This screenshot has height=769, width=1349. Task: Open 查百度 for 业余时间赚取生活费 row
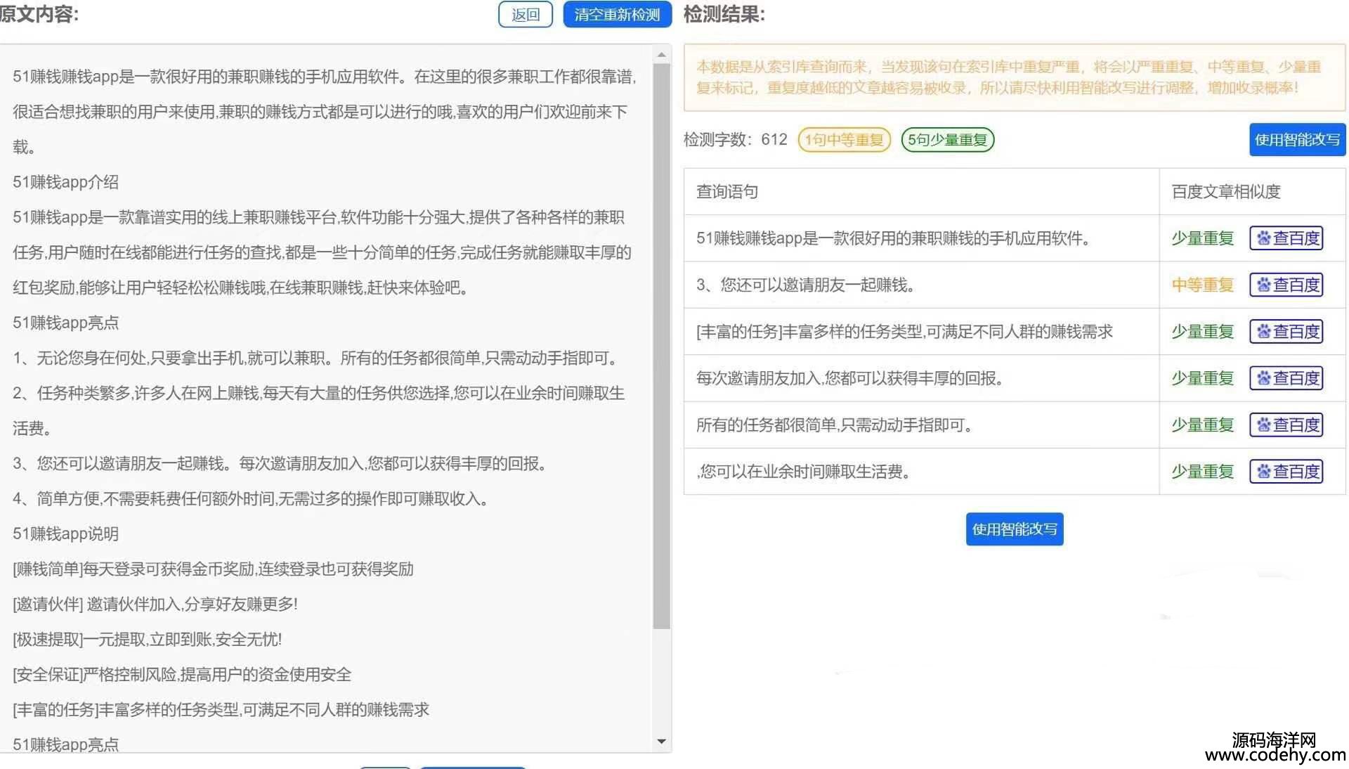click(1286, 471)
